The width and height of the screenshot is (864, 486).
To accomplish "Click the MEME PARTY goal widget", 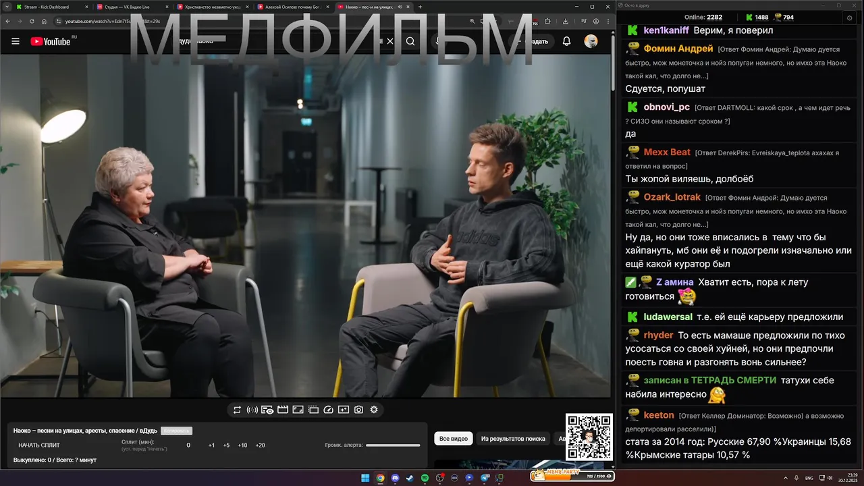I will coord(572,475).
